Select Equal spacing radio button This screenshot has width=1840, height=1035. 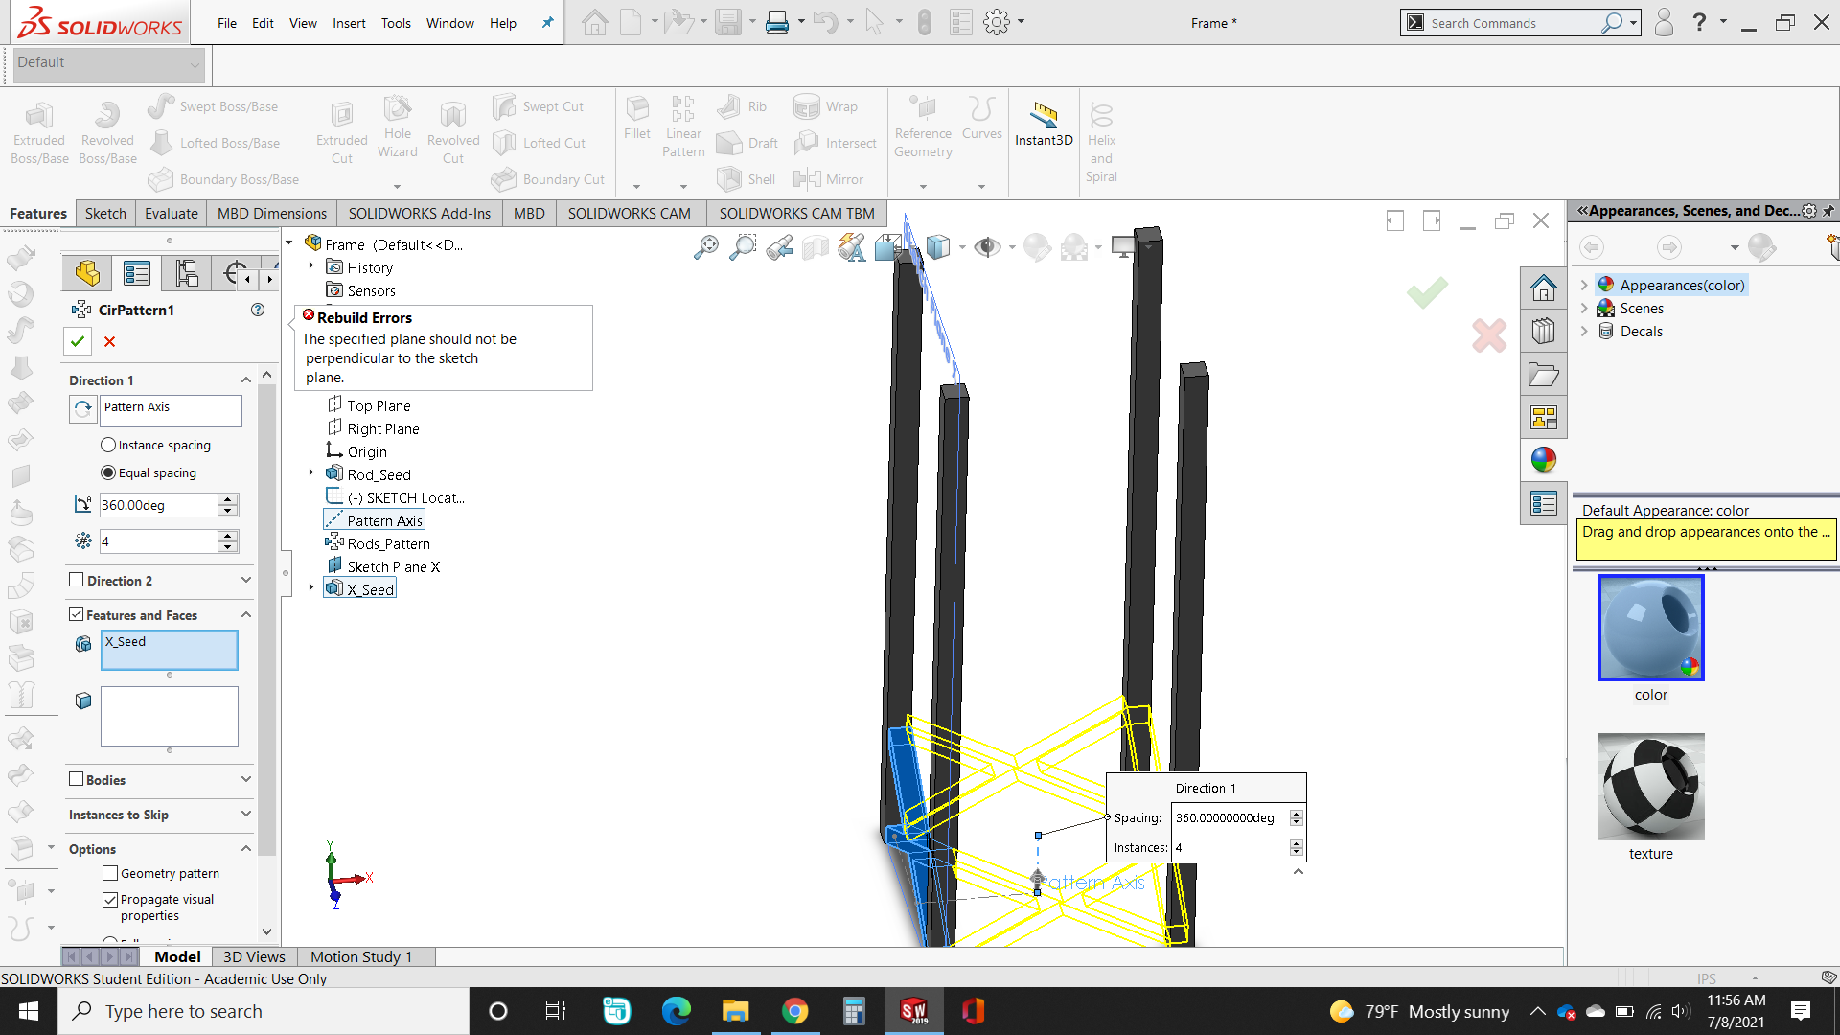pyautogui.click(x=108, y=472)
